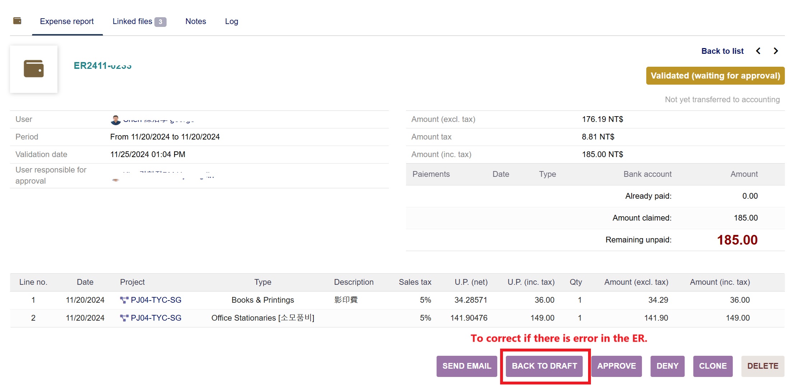The image size is (797, 392).
Task: Approve the expense report
Action: pyautogui.click(x=616, y=366)
